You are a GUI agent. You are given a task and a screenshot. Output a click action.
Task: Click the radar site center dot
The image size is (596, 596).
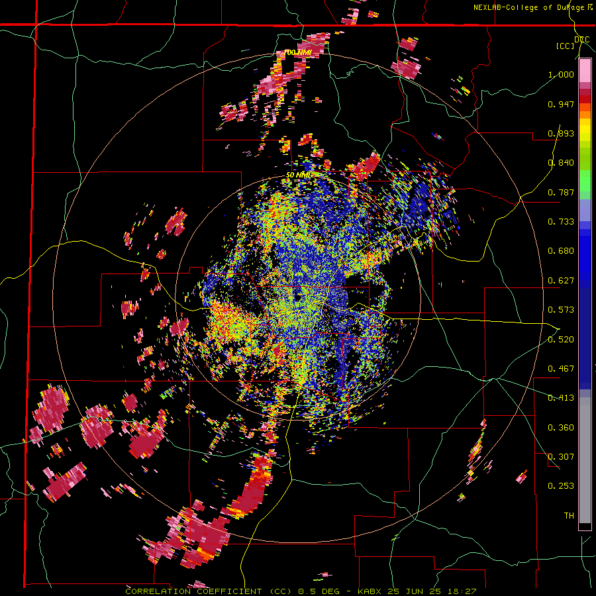pos(298,297)
